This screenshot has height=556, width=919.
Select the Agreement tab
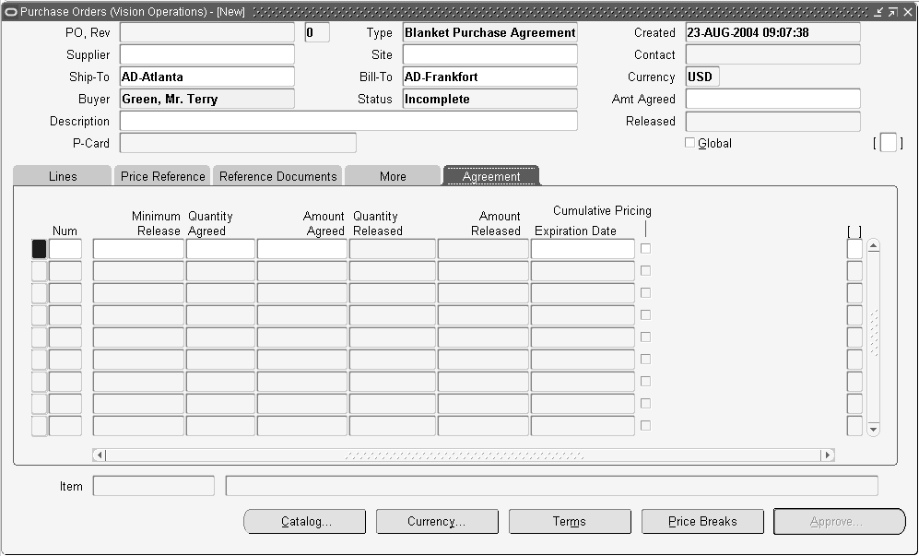491,176
